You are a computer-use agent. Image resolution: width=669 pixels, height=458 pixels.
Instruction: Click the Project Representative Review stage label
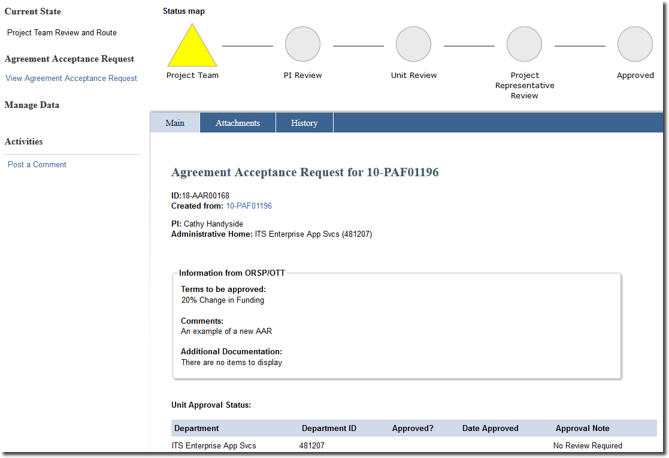[525, 86]
